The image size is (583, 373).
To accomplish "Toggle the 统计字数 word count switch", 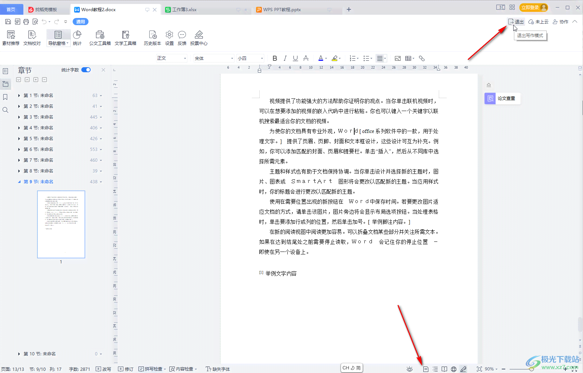I will click(86, 70).
